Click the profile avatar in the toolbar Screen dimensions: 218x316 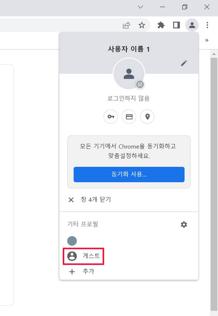(x=192, y=25)
